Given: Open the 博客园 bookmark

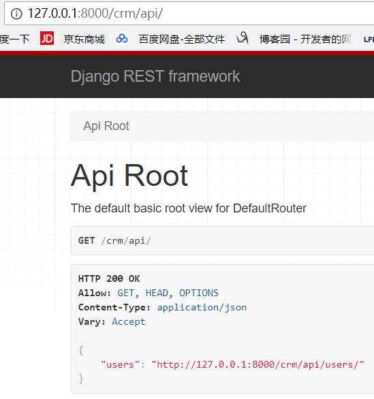Looking at the screenshot, I should point(305,39).
